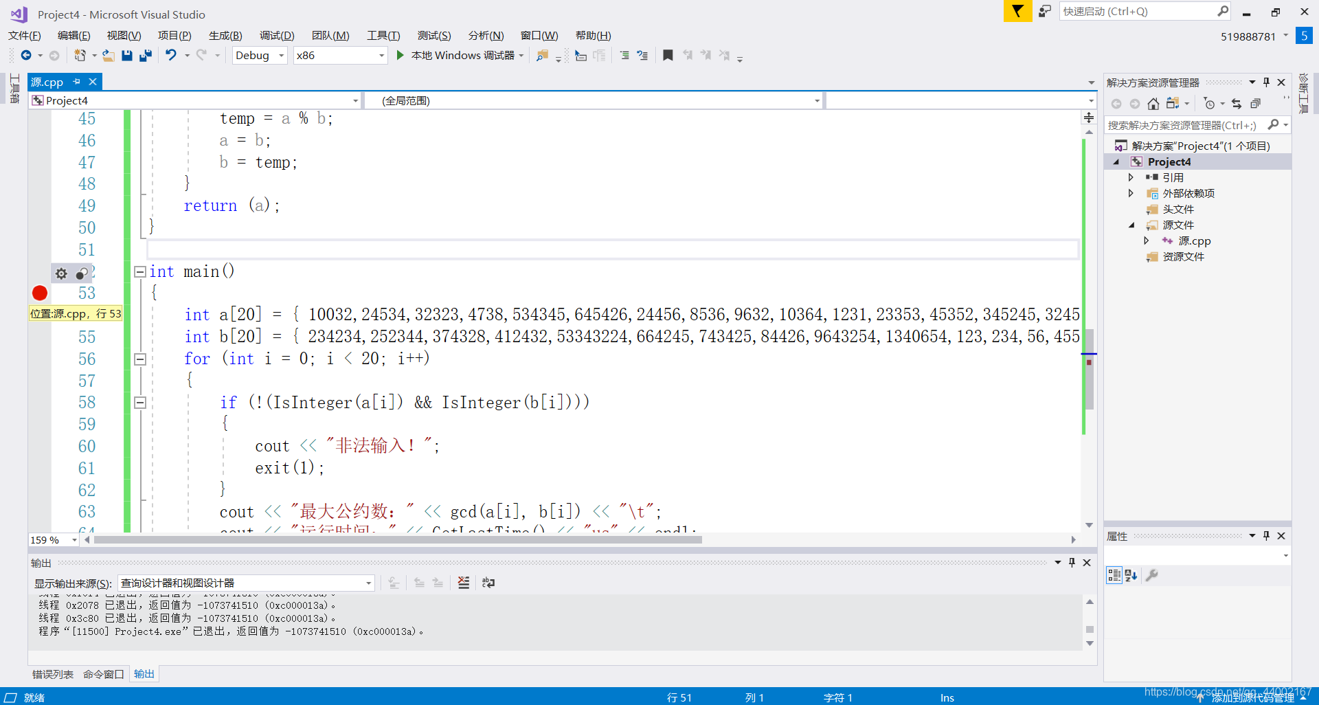Expand the 外部依赖项 node
1319x705 pixels.
click(1131, 193)
